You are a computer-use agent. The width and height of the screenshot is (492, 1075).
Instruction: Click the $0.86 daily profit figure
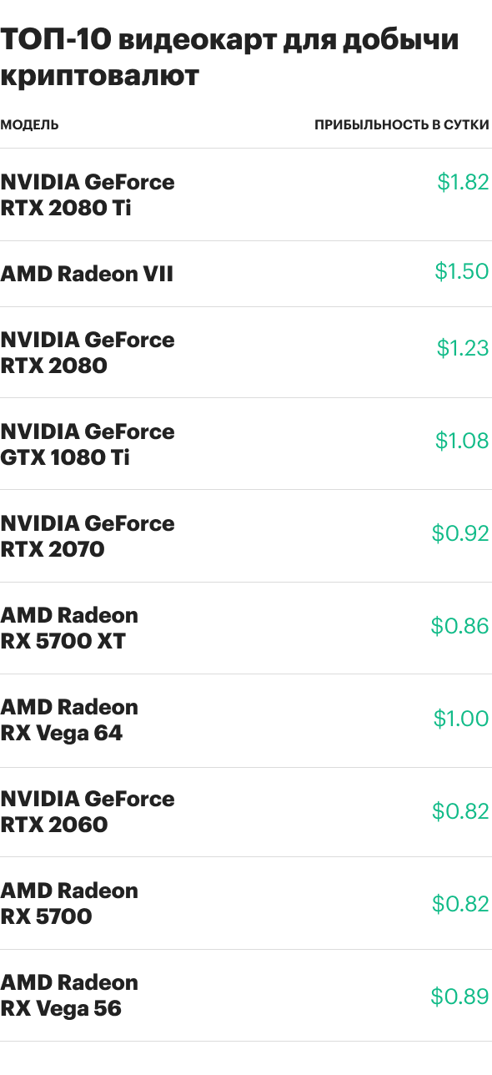tap(460, 625)
